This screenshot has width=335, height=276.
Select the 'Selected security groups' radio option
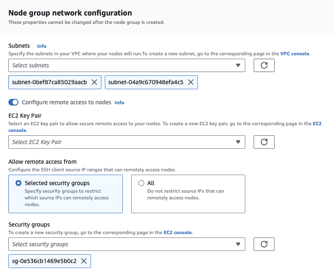coord(18,183)
